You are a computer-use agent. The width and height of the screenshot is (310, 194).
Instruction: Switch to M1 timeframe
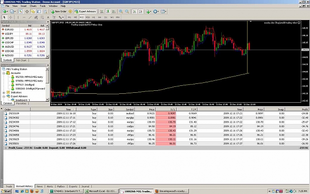(x=69, y=17)
